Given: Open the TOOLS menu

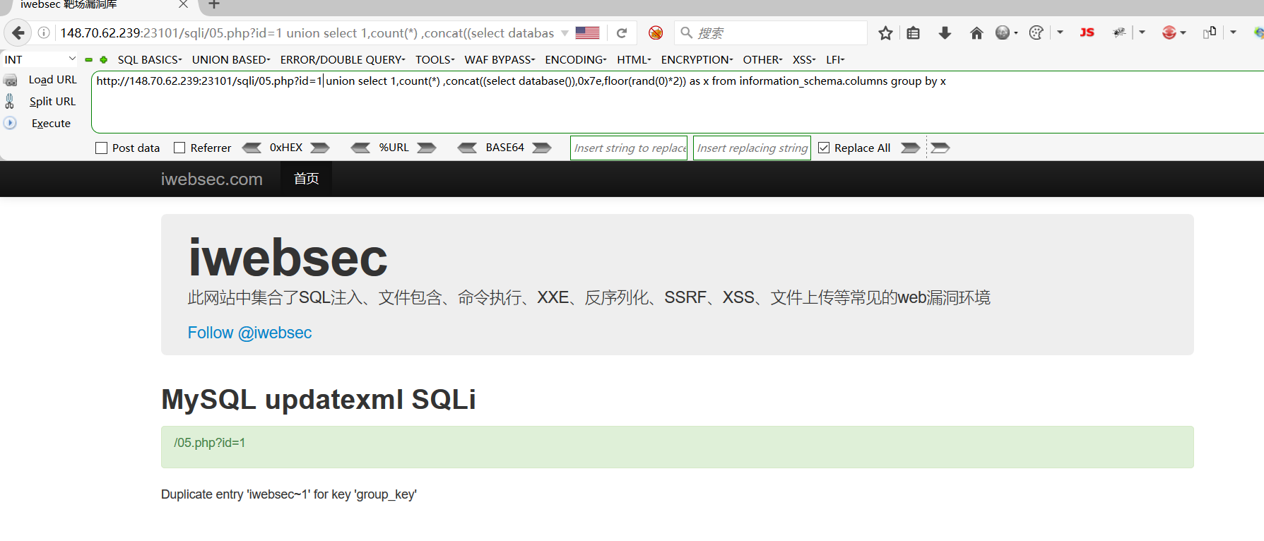Looking at the screenshot, I should pyautogui.click(x=435, y=60).
